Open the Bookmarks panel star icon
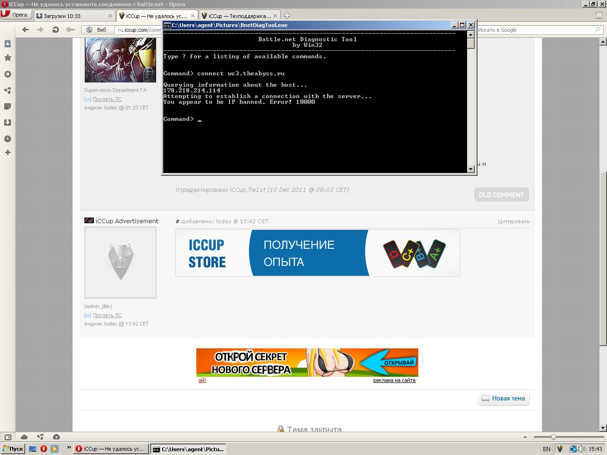 click(x=8, y=58)
